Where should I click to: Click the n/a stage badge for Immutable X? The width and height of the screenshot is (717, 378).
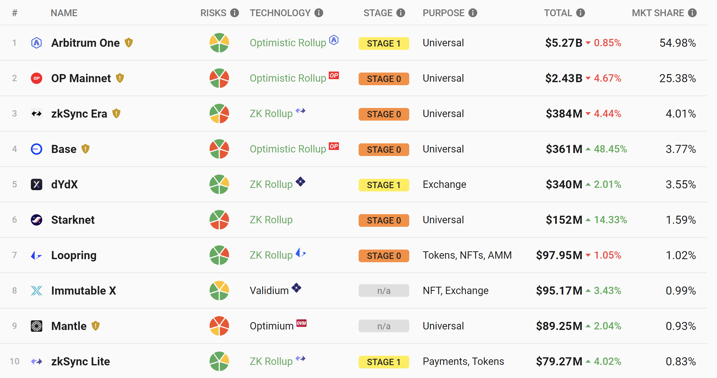click(384, 291)
